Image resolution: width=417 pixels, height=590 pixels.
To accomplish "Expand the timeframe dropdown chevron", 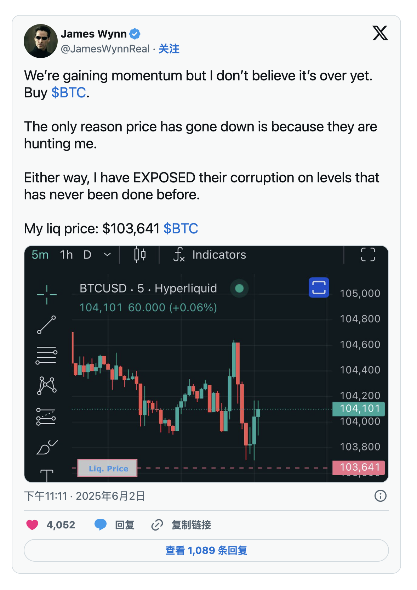I will tap(107, 255).
